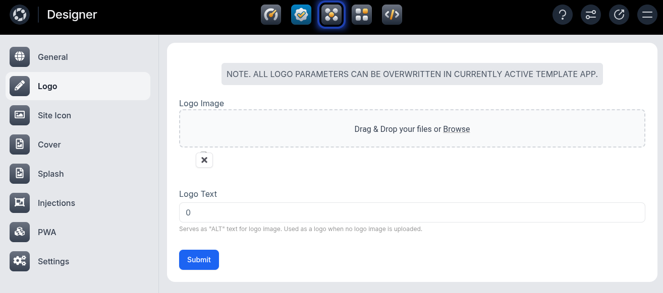
Task: Click the circular arrow launch icon
Action: 619,15
